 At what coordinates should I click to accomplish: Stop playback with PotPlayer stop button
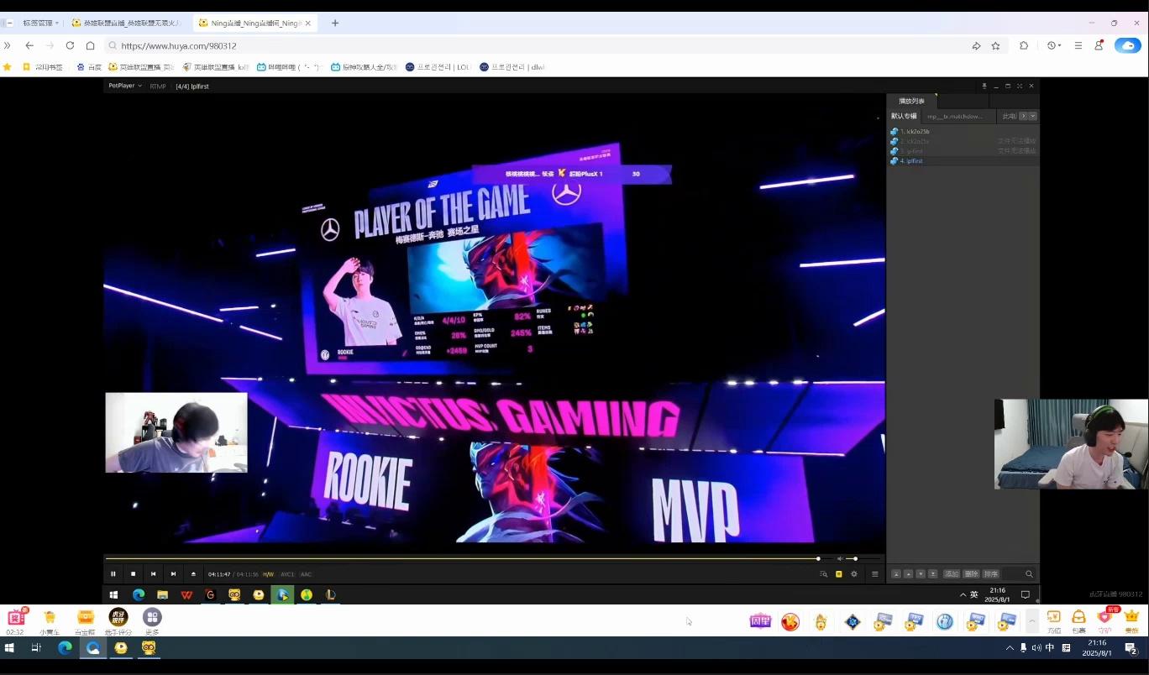[133, 574]
